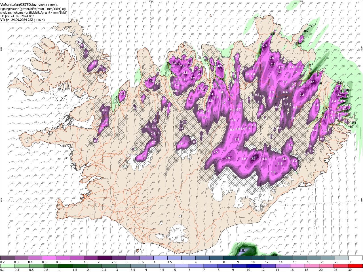Pick the green rain legend swatch spanning 2 to 2.5
363x272 pixels.
pos(94,266)
